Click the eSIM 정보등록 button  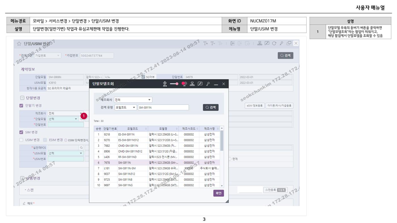[255, 106]
